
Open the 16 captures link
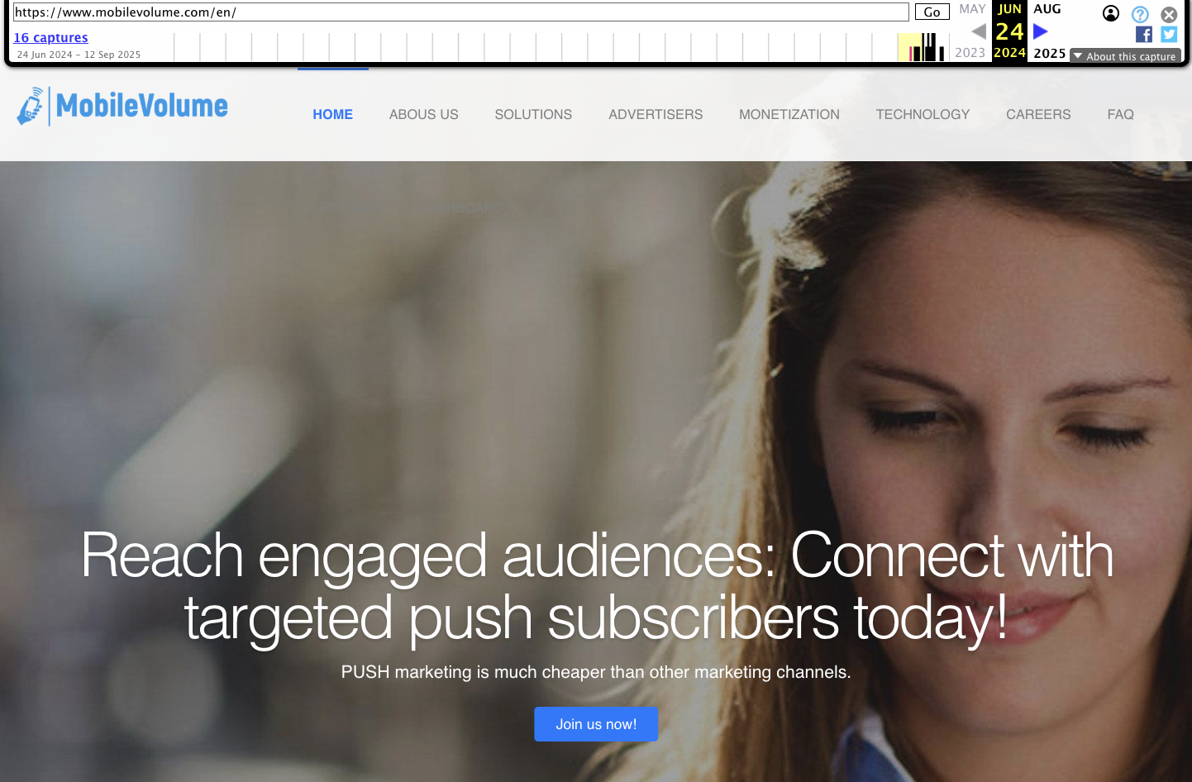click(50, 37)
